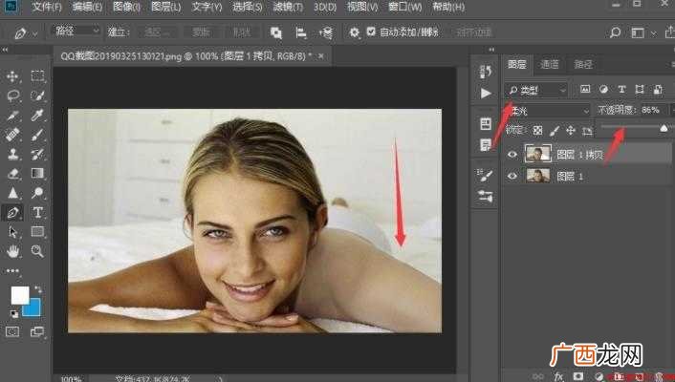Hide the 图层 1 拷贝 layer

[512, 155]
